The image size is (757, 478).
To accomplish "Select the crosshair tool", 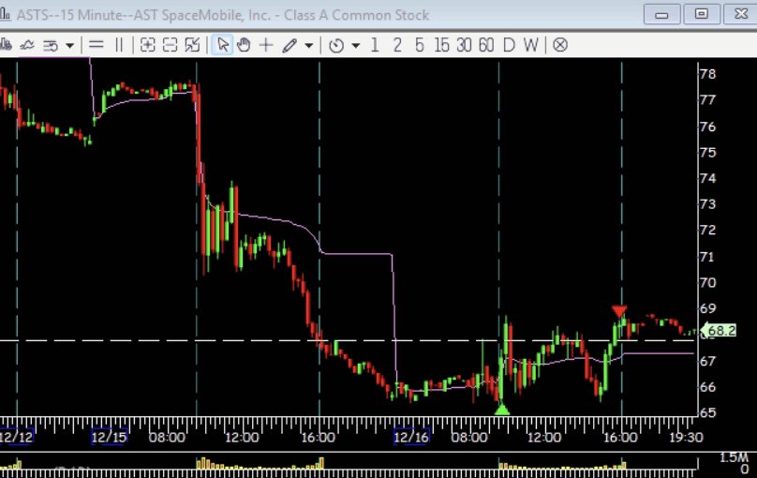I will coord(266,45).
